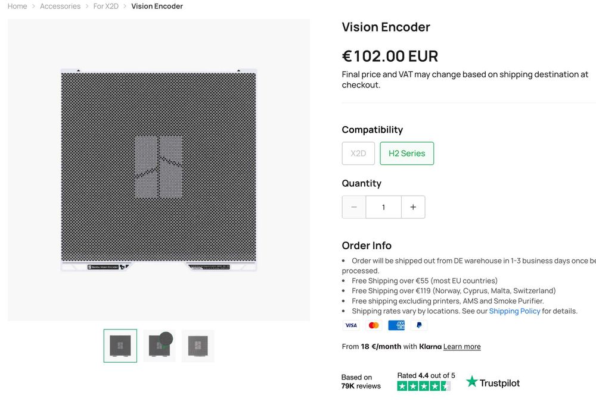The height and width of the screenshot is (411, 596).
Task: Select the X2D compatibility option
Action: click(x=358, y=153)
